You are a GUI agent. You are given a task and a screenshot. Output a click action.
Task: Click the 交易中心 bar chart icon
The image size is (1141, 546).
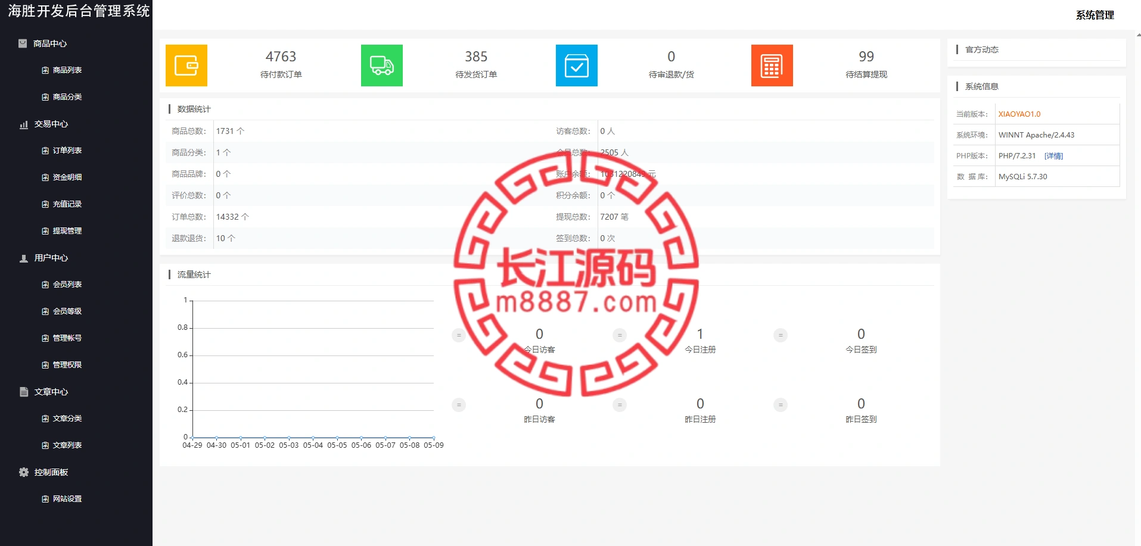(x=24, y=124)
